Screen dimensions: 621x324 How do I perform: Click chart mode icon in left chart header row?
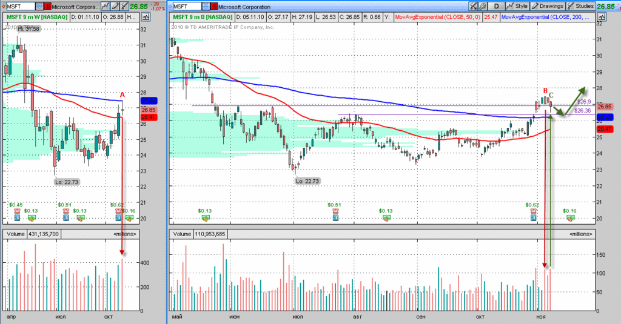[146, 17]
